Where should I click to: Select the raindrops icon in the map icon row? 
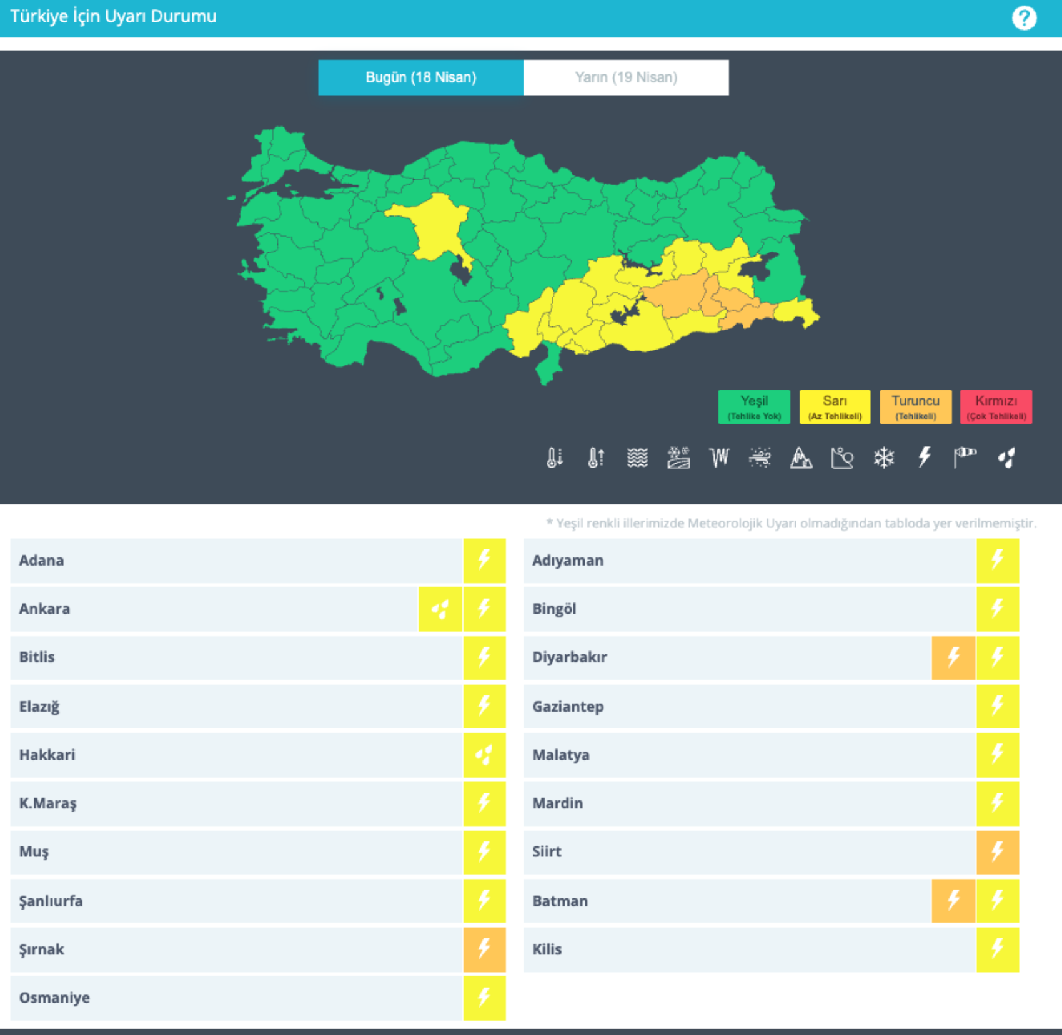pos(1006,458)
